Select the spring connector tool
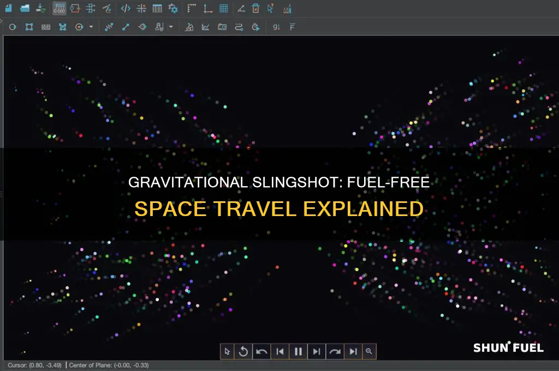The image size is (559, 371). coord(109,27)
